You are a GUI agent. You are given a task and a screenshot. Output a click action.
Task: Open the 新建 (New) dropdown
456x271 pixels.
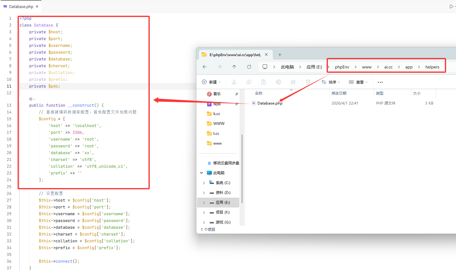(211, 82)
